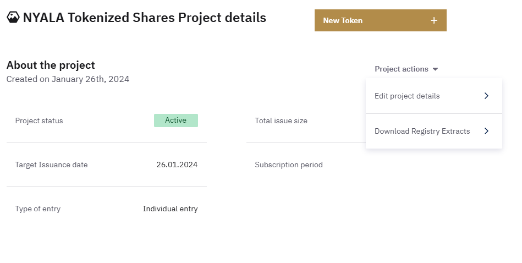This screenshot has width=522, height=263.
Task: Select the 26.01.2024 date value
Action: [177, 165]
